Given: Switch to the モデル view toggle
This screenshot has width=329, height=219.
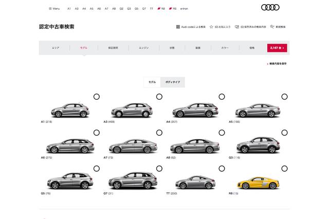Looking at the screenshot, I should [x=152, y=82].
